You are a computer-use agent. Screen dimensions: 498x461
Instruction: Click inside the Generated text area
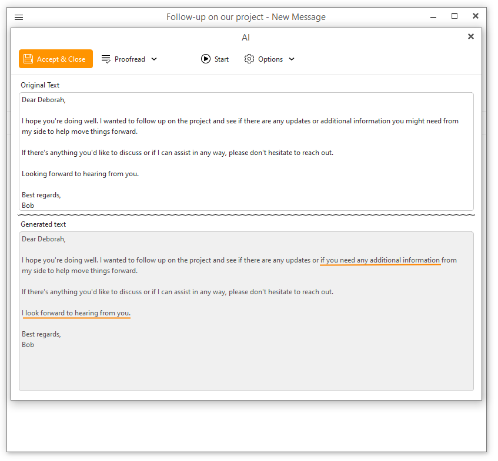tap(246, 311)
